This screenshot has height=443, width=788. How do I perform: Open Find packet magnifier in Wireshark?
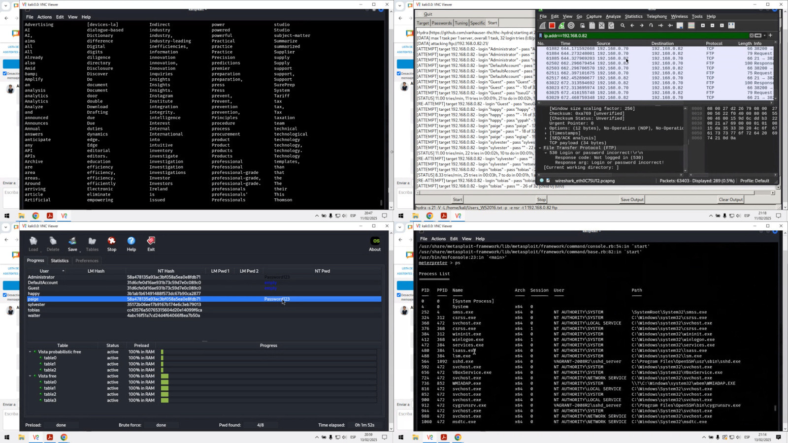tap(623, 26)
